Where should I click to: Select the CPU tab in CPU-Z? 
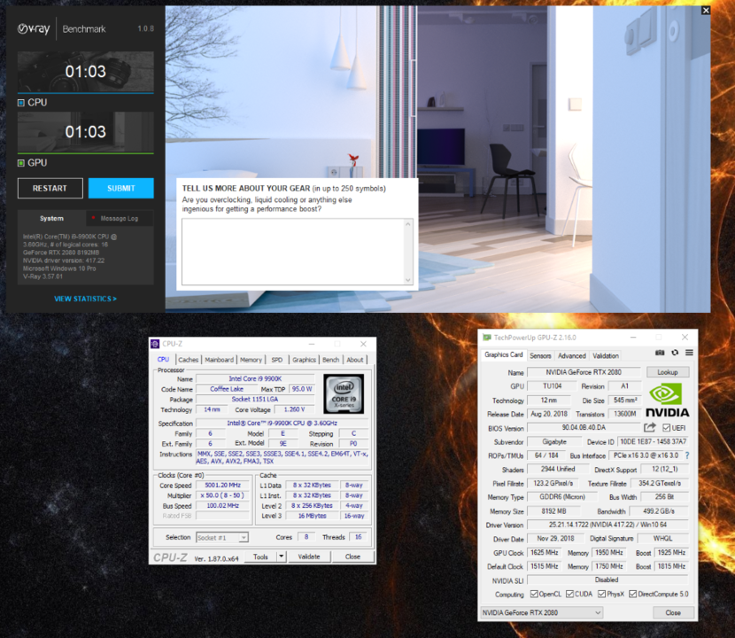(x=163, y=360)
